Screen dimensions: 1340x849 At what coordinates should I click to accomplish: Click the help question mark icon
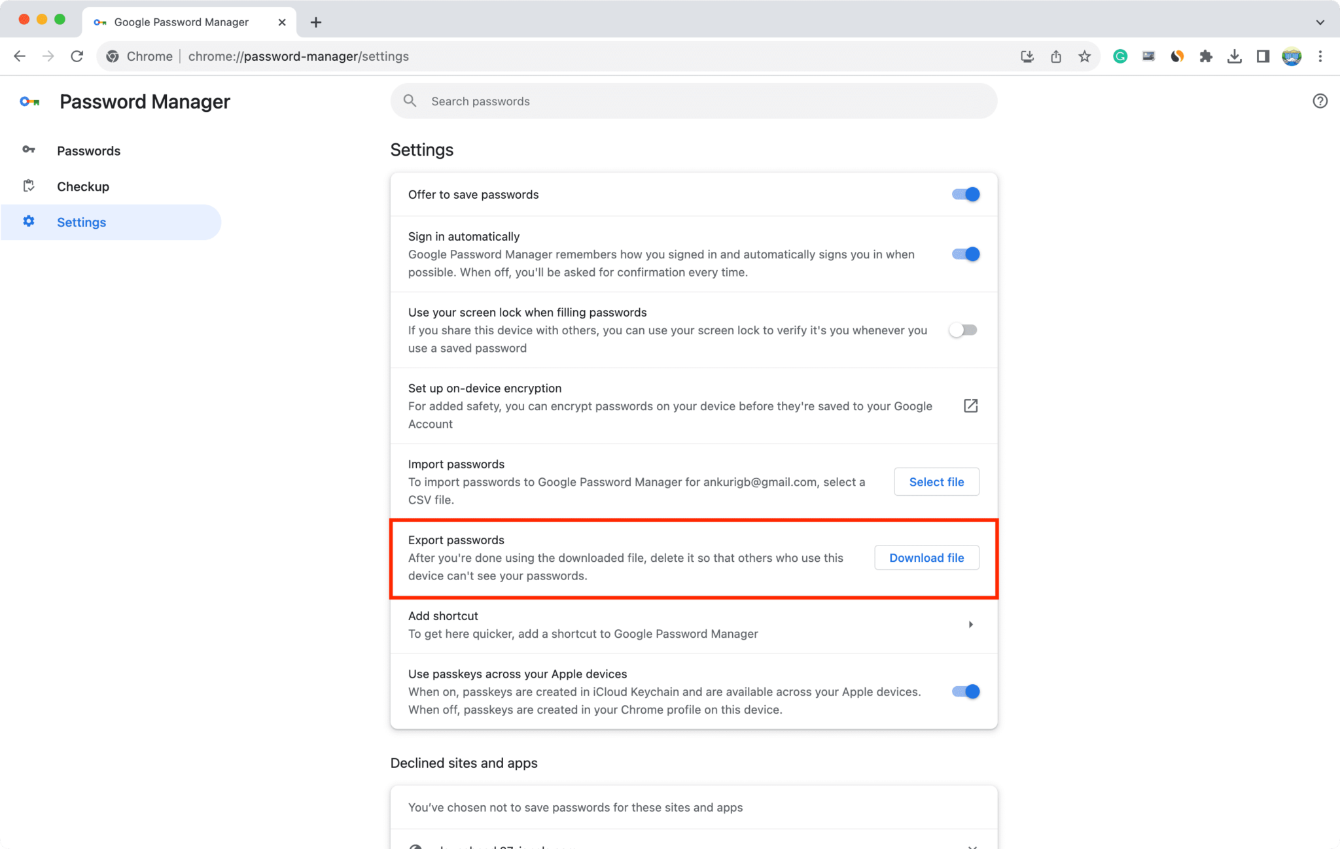pyautogui.click(x=1320, y=101)
